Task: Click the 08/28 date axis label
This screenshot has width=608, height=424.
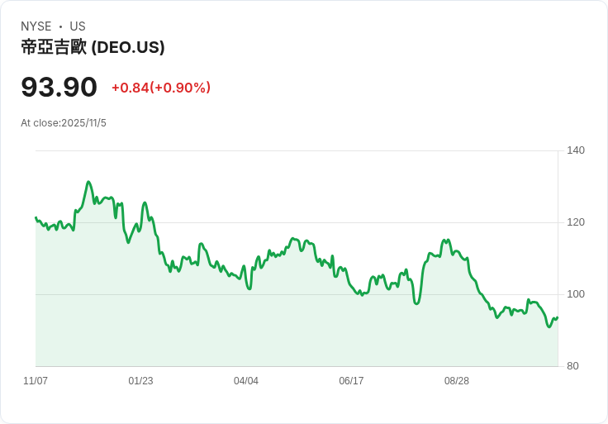Action: [456, 380]
